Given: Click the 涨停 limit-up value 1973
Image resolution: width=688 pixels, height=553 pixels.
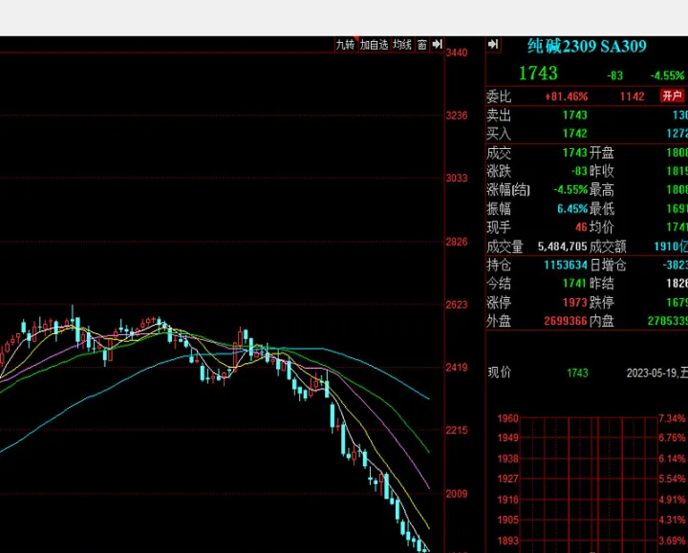Looking at the screenshot, I should point(575,303).
